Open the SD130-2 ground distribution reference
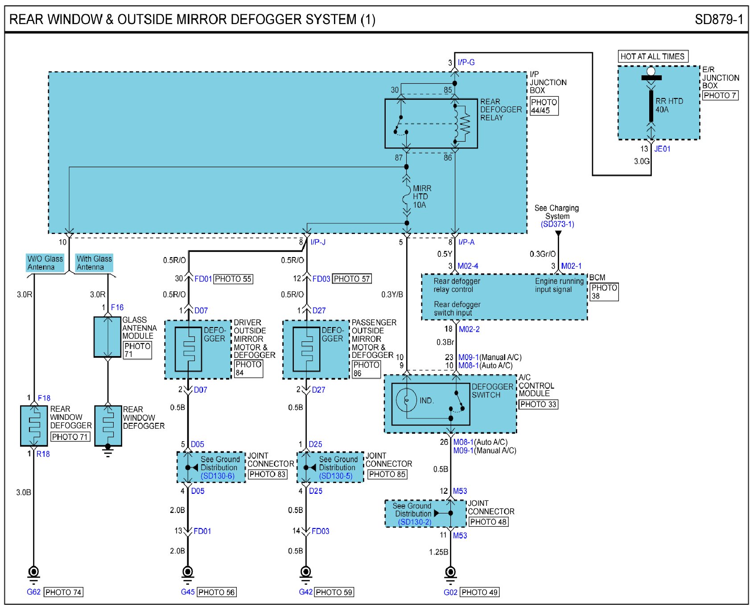Screen dimensions: 754x611 pos(415,522)
